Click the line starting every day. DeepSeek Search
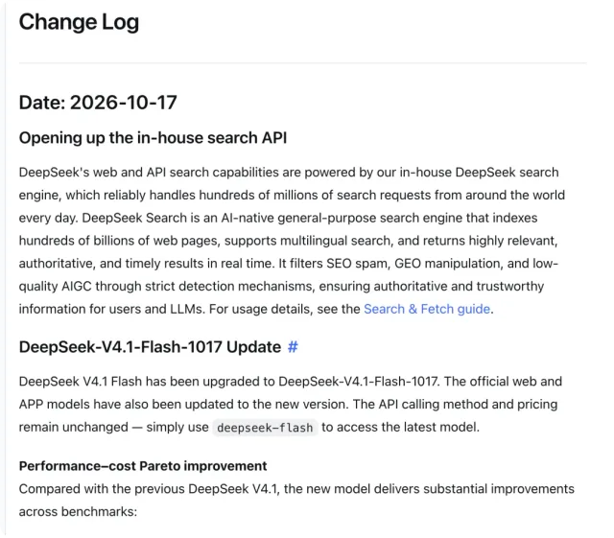This screenshot has width=614, height=538. pyautogui.click(x=278, y=218)
